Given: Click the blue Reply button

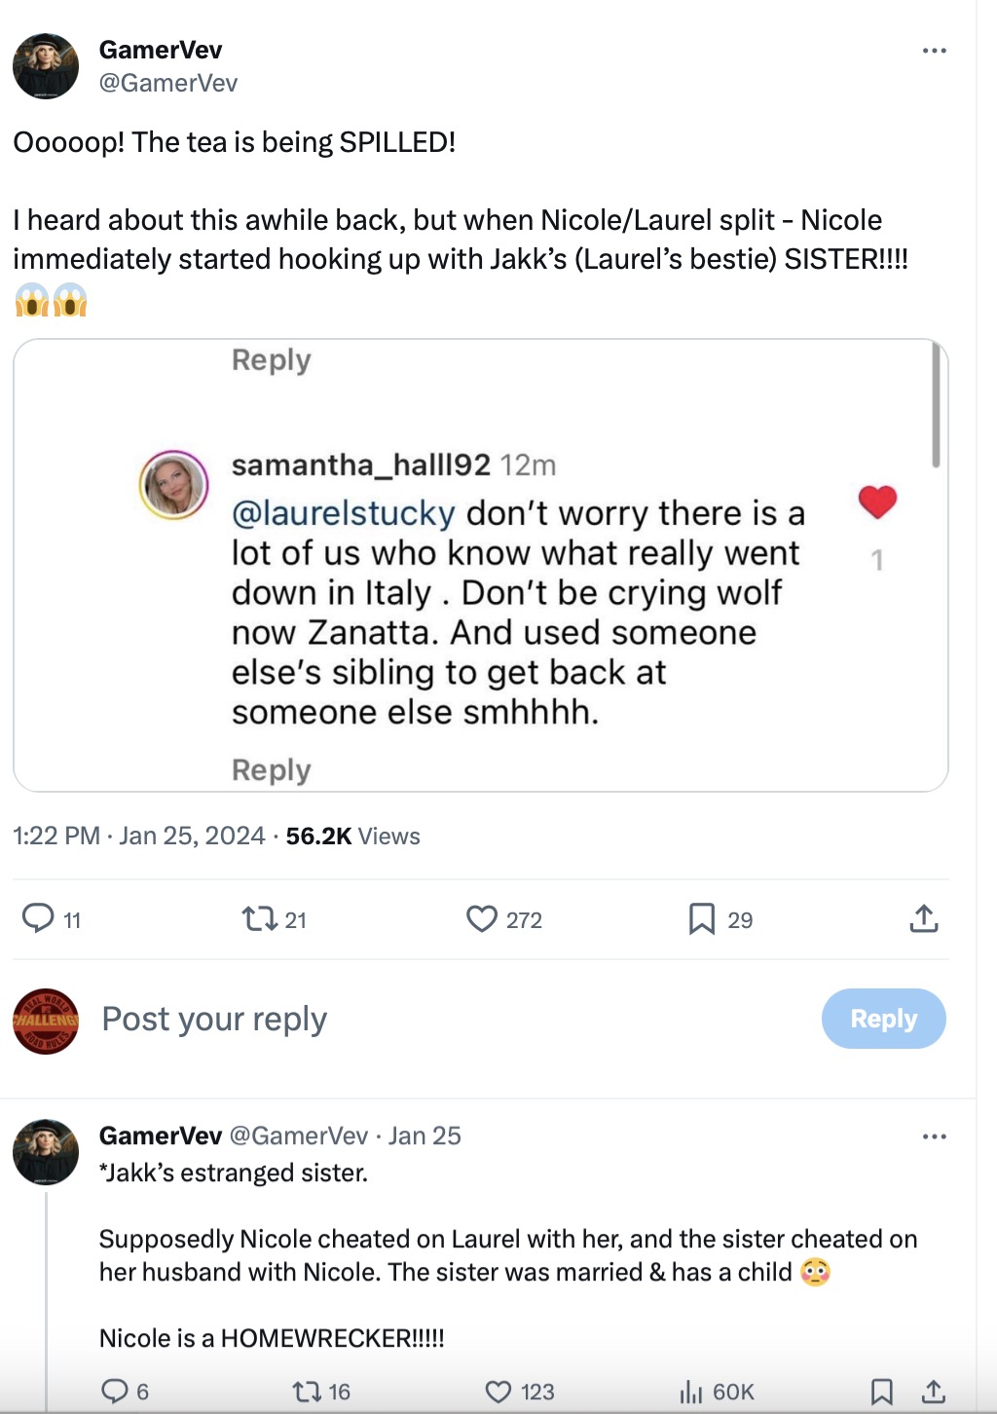Looking at the screenshot, I should (x=883, y=1019).
